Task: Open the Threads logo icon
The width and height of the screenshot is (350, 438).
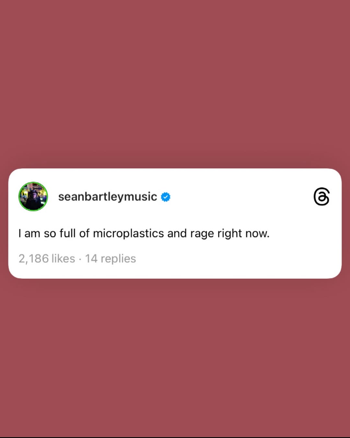Action: coord(321,197)
